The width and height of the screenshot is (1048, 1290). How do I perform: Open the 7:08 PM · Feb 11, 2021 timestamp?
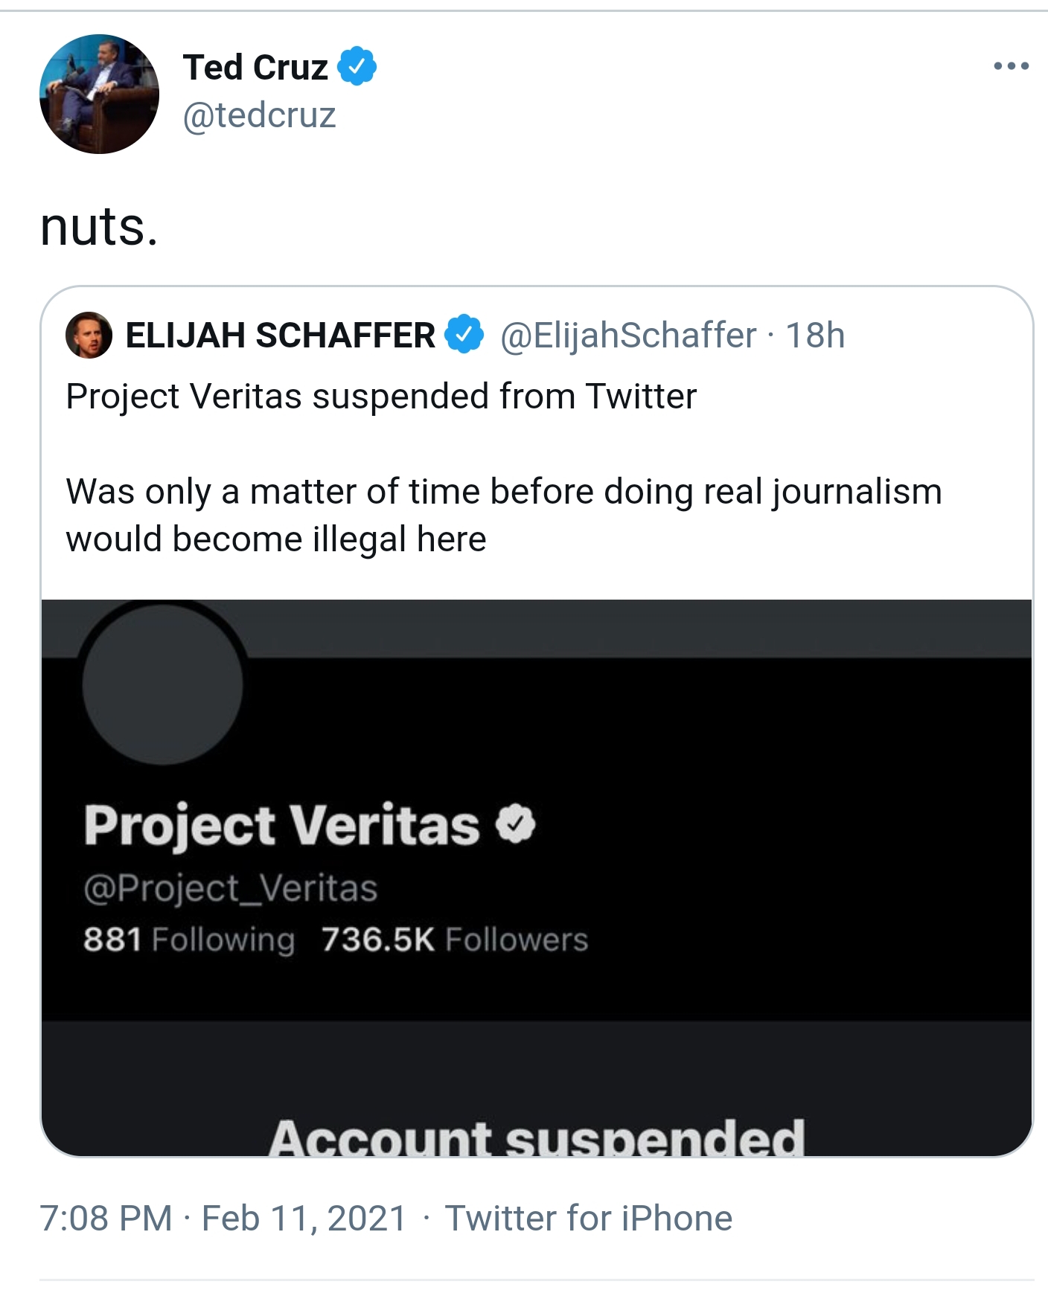(223, 1219)
